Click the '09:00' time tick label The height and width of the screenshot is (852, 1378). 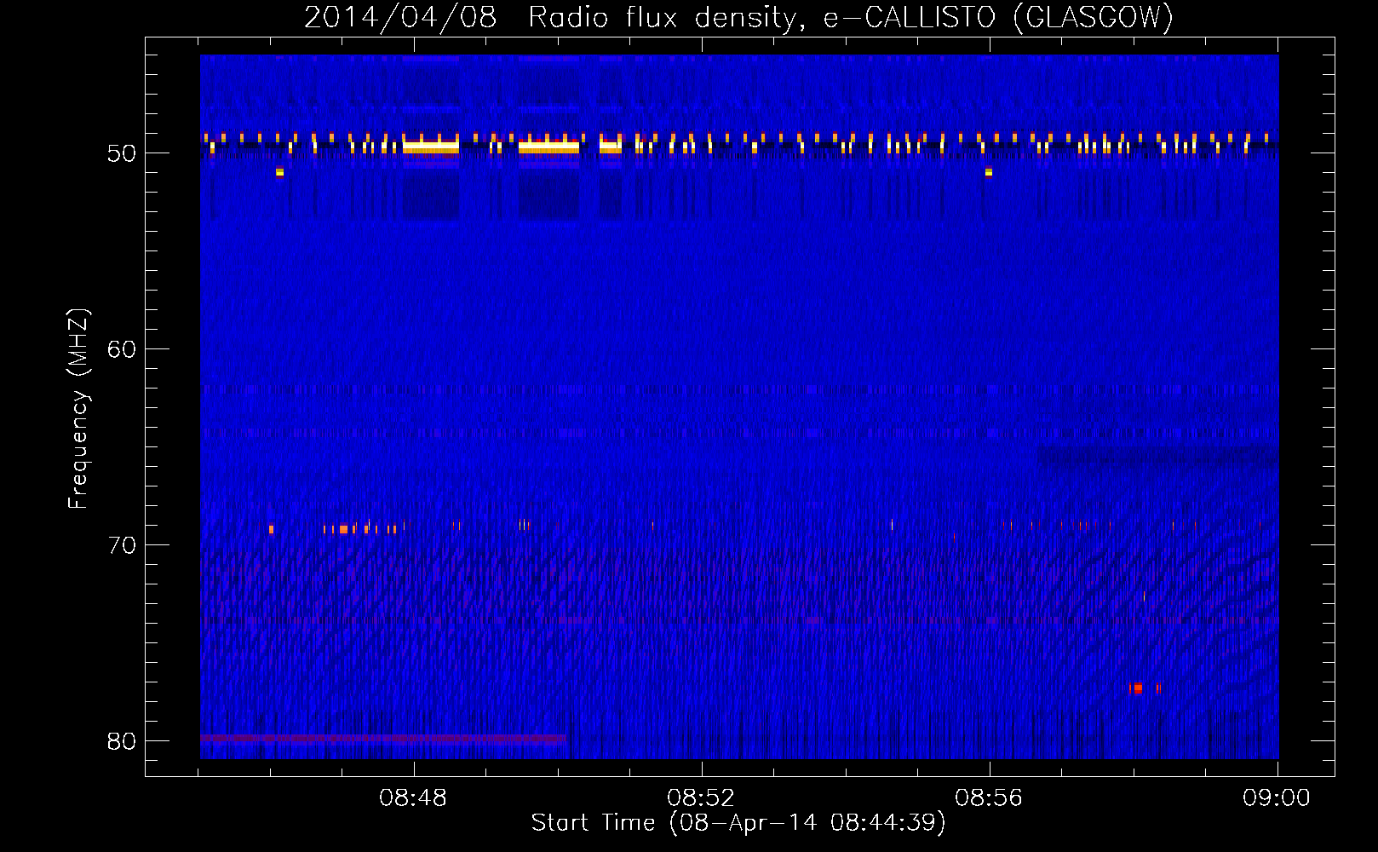[x=1277, y=798]
